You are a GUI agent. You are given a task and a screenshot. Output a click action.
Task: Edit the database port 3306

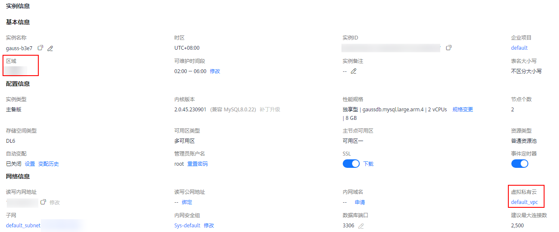361,226
